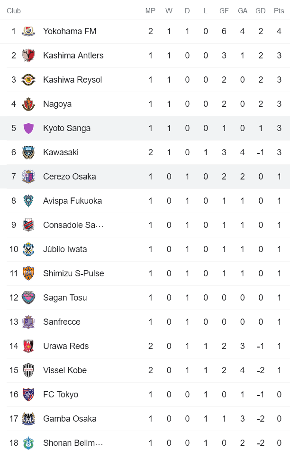290x461 pixels.
Task: Click the Kashiwa Reysol club crest
Action: click(x=28, y=80)
